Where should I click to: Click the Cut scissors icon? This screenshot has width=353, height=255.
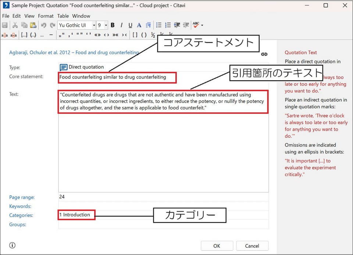[x=15, y=25]
